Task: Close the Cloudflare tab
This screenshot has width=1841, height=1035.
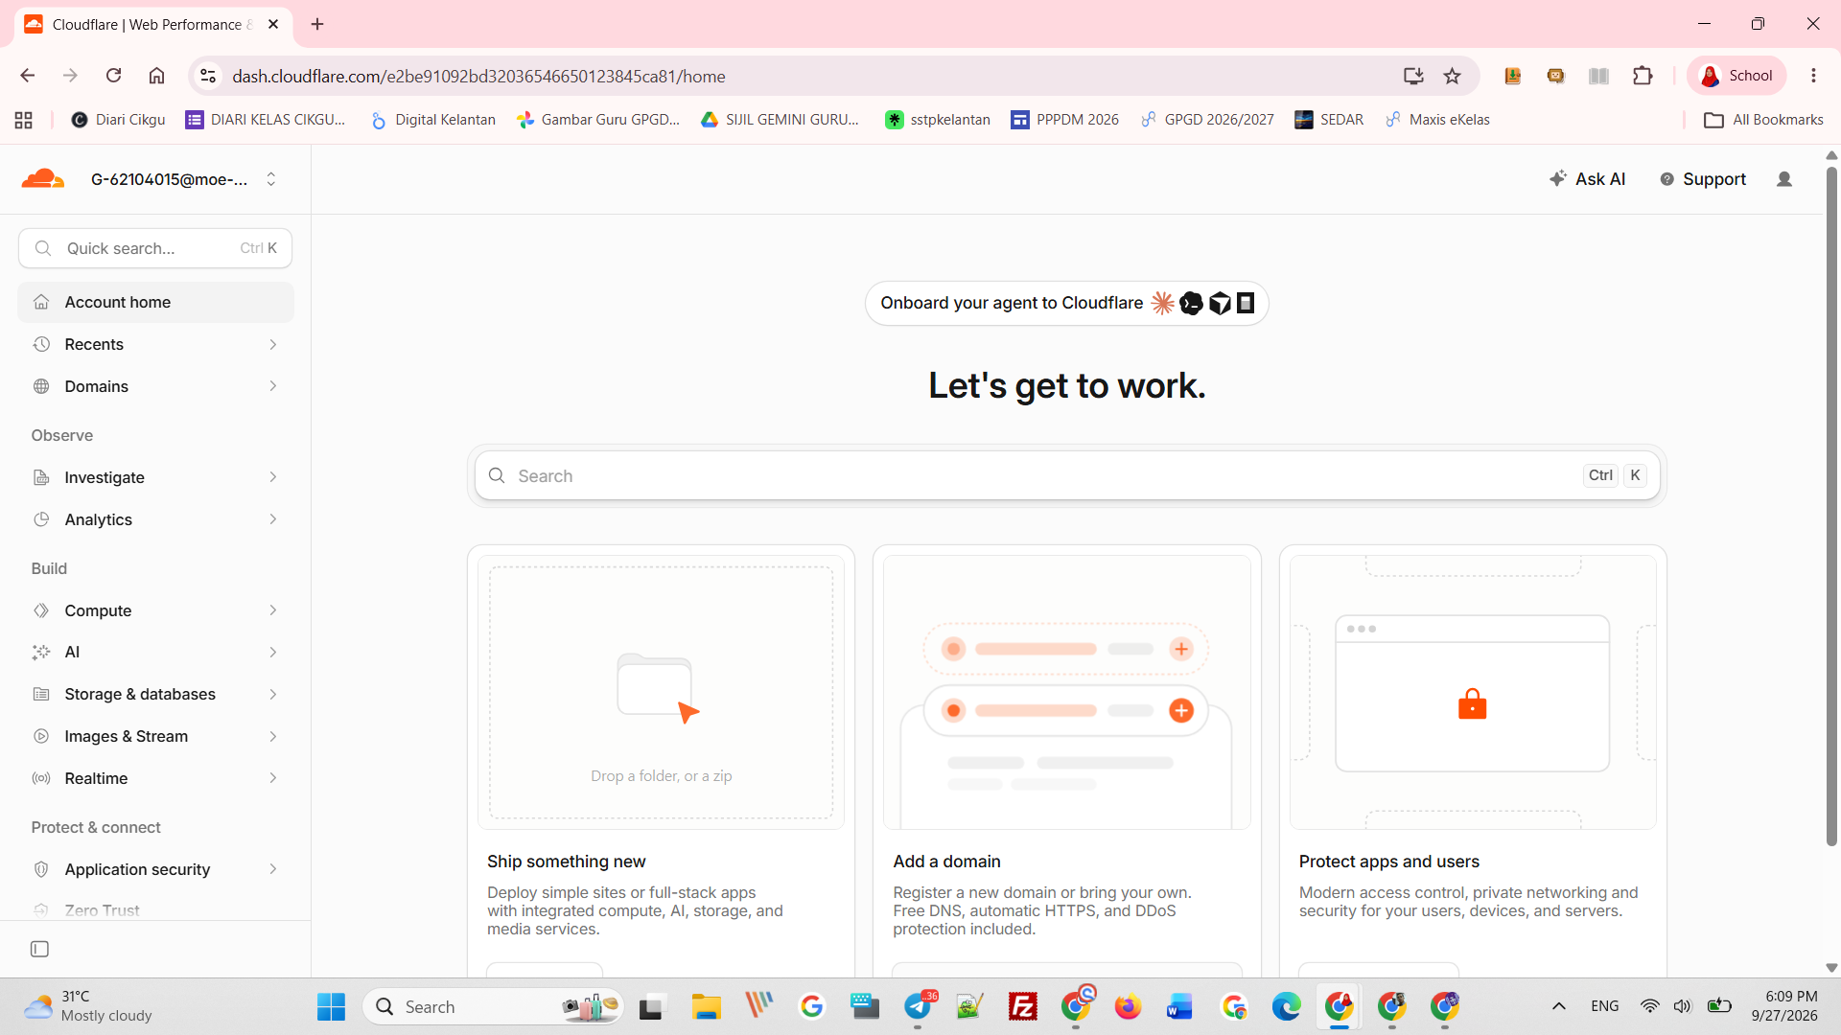Action: coord(273,24)
